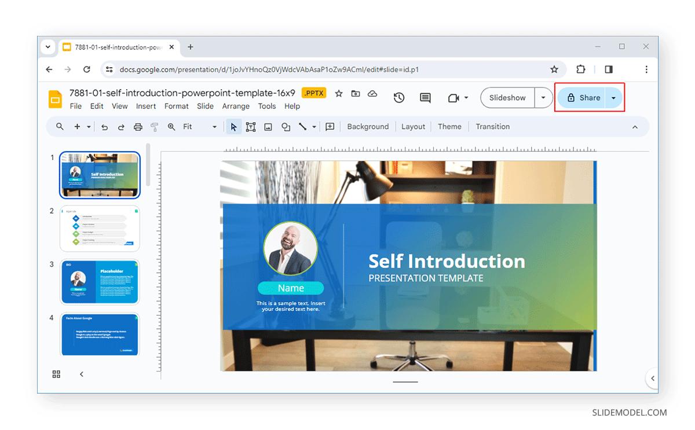Select slide 2 Agenda thumbnail
This screenshot has width=695, height=430.
100,229
